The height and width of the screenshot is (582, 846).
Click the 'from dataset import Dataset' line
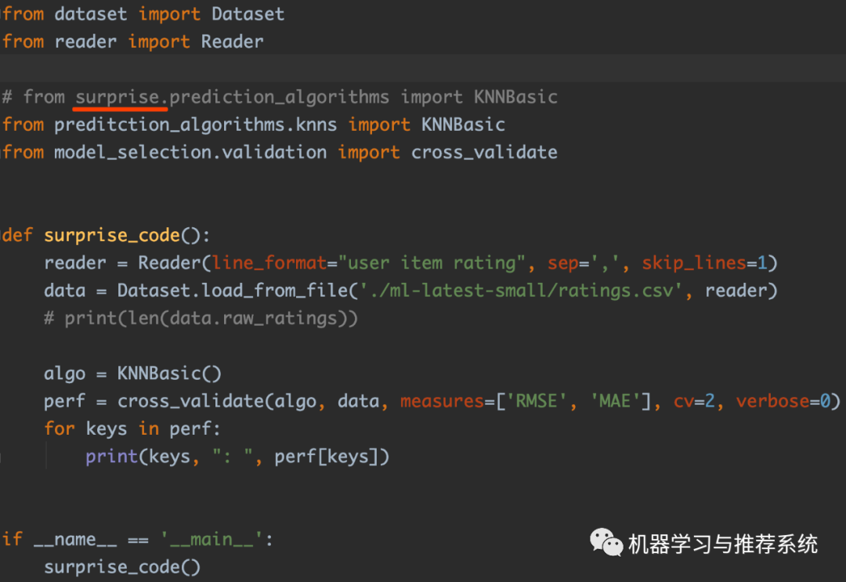click(x=143, y=14)
